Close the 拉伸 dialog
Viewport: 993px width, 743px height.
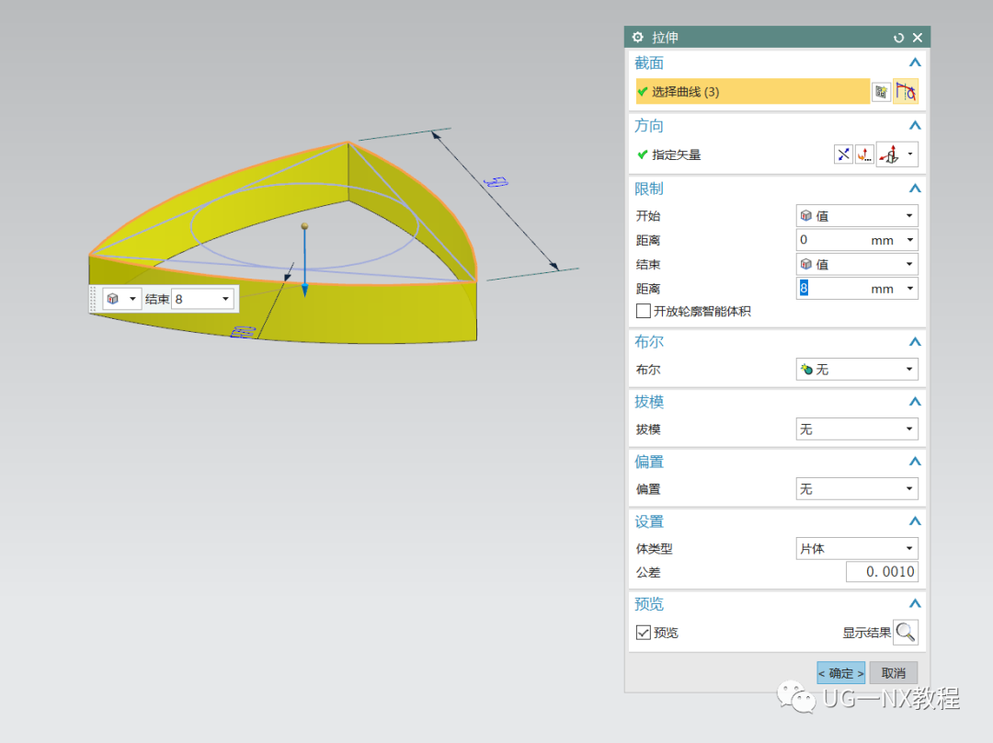click(x=918, y=38)
